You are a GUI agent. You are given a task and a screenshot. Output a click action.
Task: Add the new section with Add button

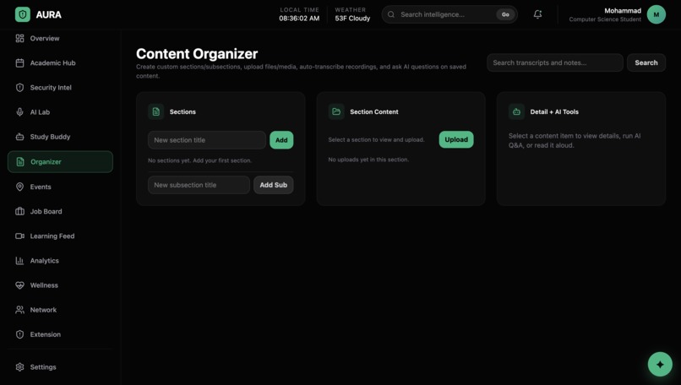pyautogui.click(x=281, y=140)
